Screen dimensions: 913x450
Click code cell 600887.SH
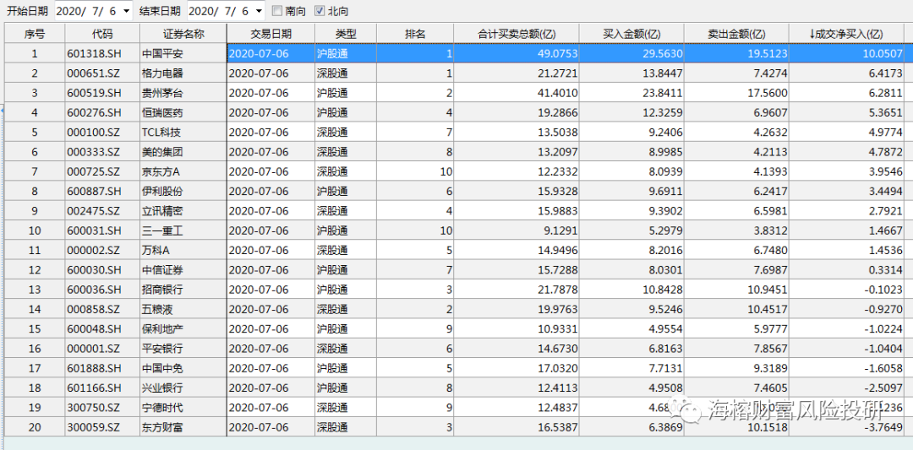pos(102,192)
